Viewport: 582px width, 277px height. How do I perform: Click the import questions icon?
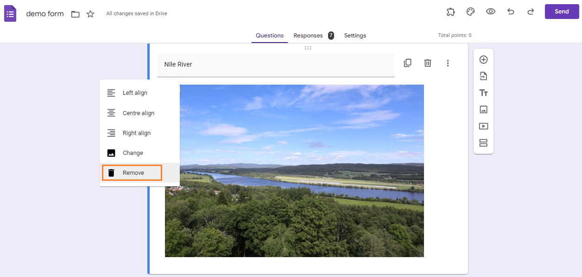pos(483,76)
